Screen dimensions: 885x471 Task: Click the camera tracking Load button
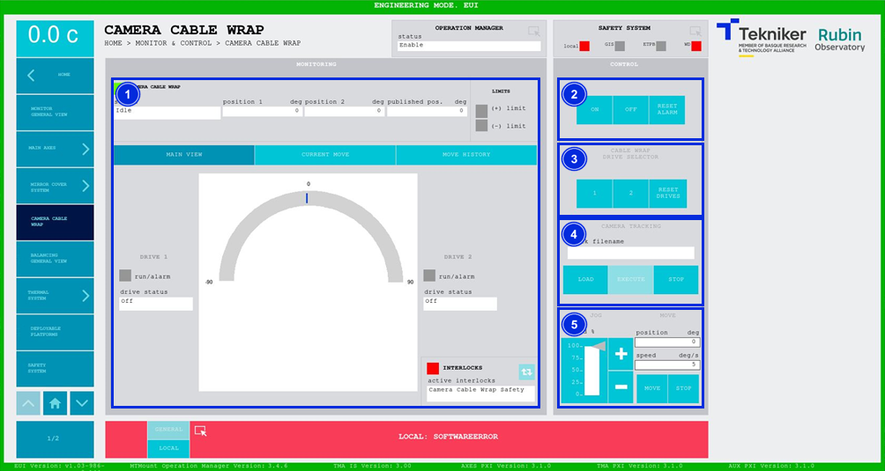point(585,279)
